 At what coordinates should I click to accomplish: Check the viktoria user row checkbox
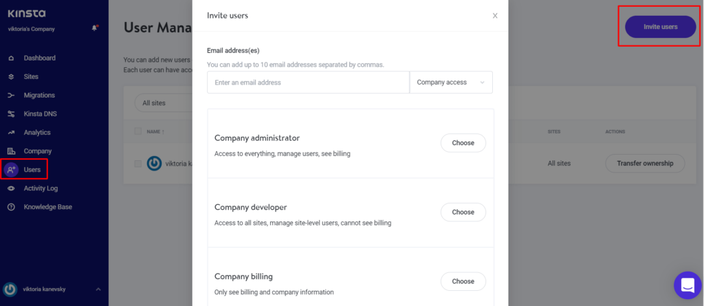click(138, 164)
